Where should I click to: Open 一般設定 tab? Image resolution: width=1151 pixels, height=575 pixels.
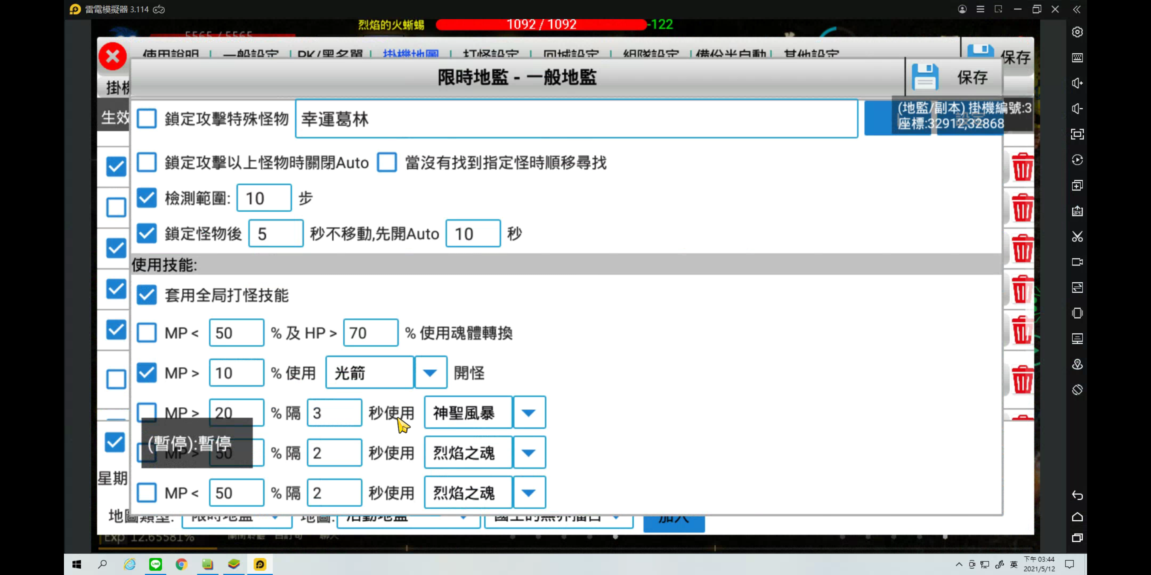click(x=251, y=54)
